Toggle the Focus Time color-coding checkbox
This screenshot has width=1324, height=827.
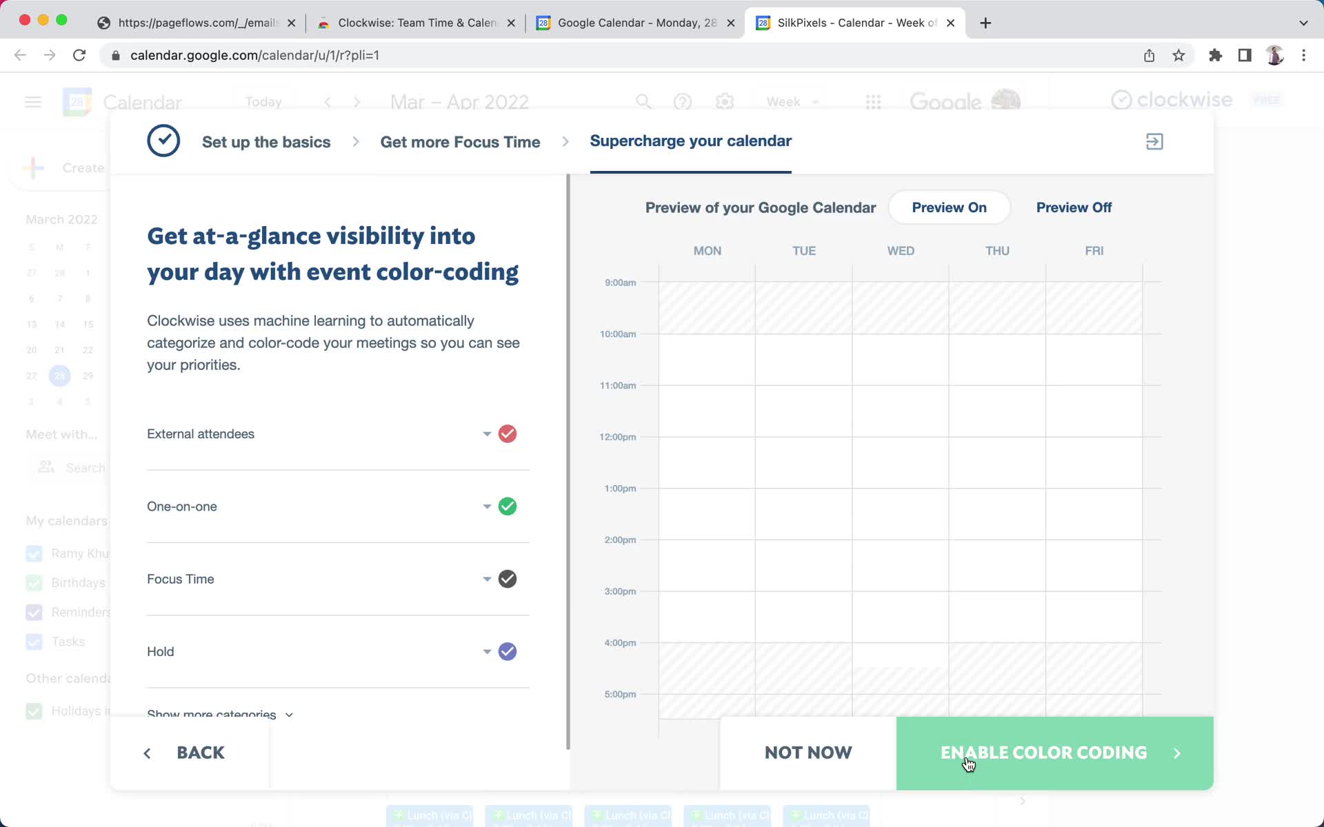pyautogui.click(x=506, y=578)
